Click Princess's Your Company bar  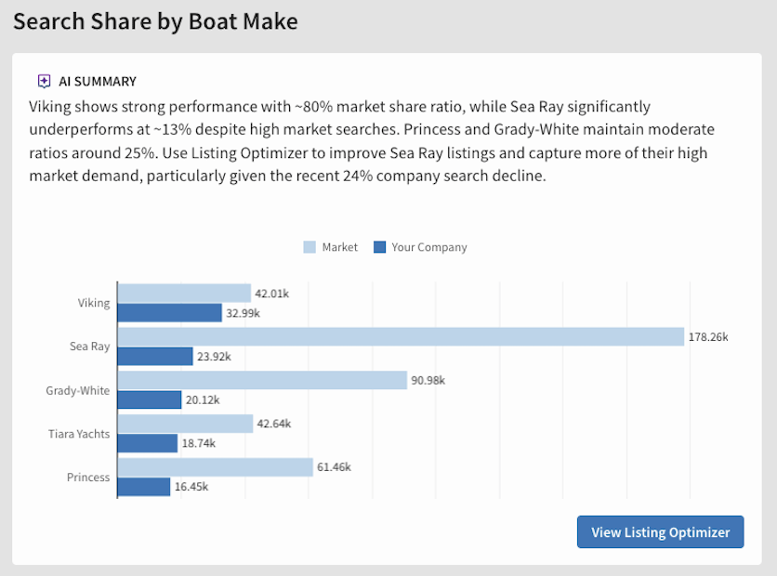(x=144, y=486)
